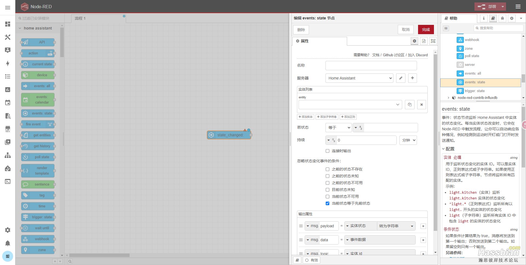Remove the entity row with x button
The height and width of the screenshot is (265, 526).
[x=422, y=105]
